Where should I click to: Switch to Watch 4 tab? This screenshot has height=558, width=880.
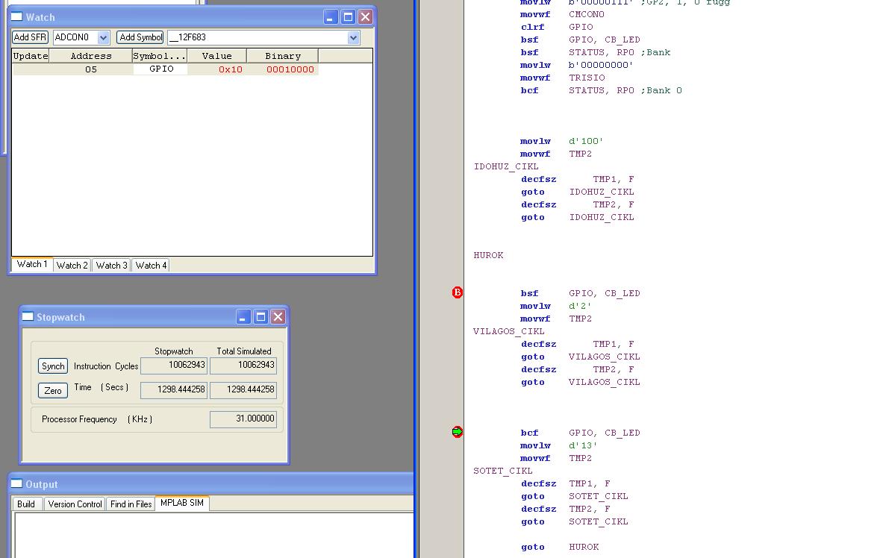tap(151, 266)
